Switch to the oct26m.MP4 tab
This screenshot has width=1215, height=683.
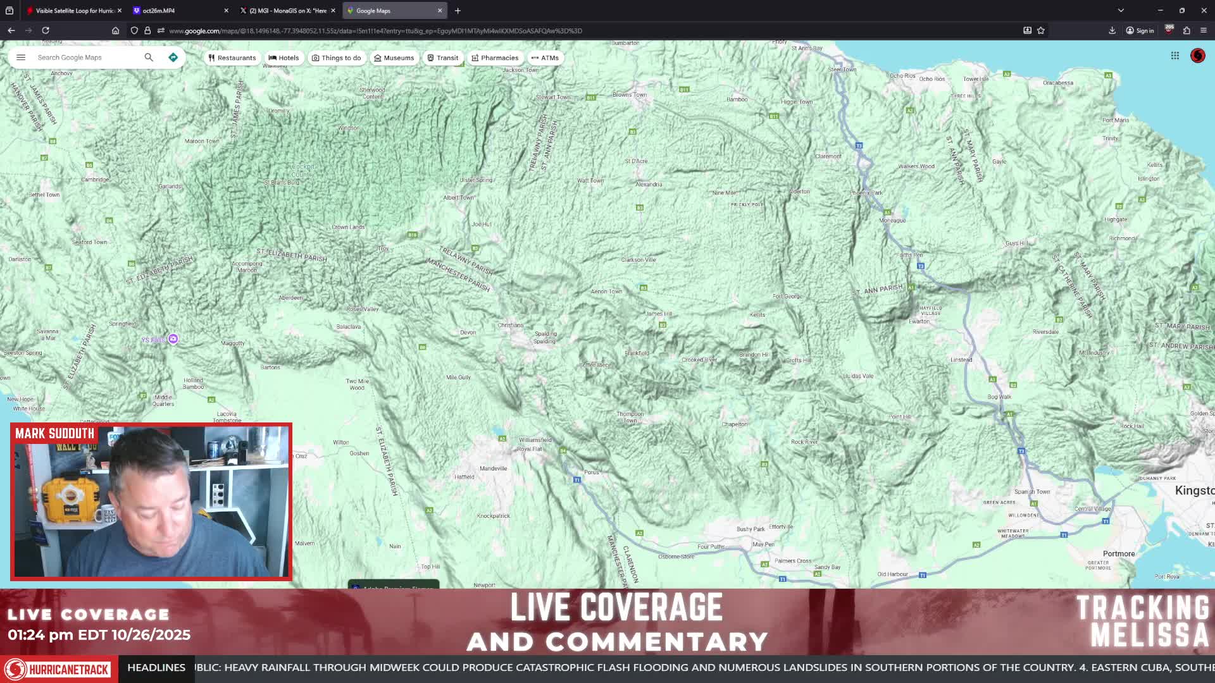(x=181, y=11)
